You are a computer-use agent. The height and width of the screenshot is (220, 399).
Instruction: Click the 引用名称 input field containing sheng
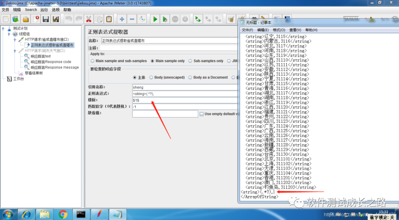point(185,87)
